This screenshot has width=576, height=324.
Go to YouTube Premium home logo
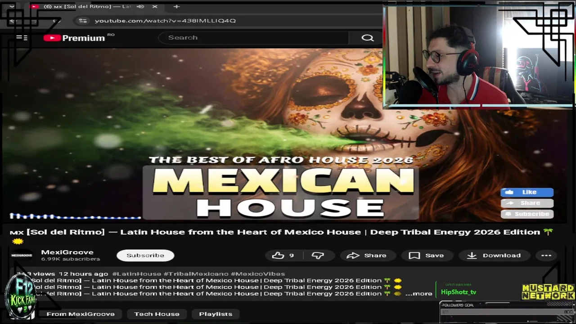[74, 38]
